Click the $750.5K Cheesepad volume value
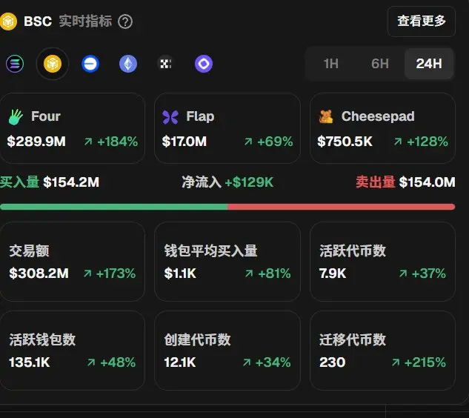Viewport: 469px width, 418px height. pos(345,142)
